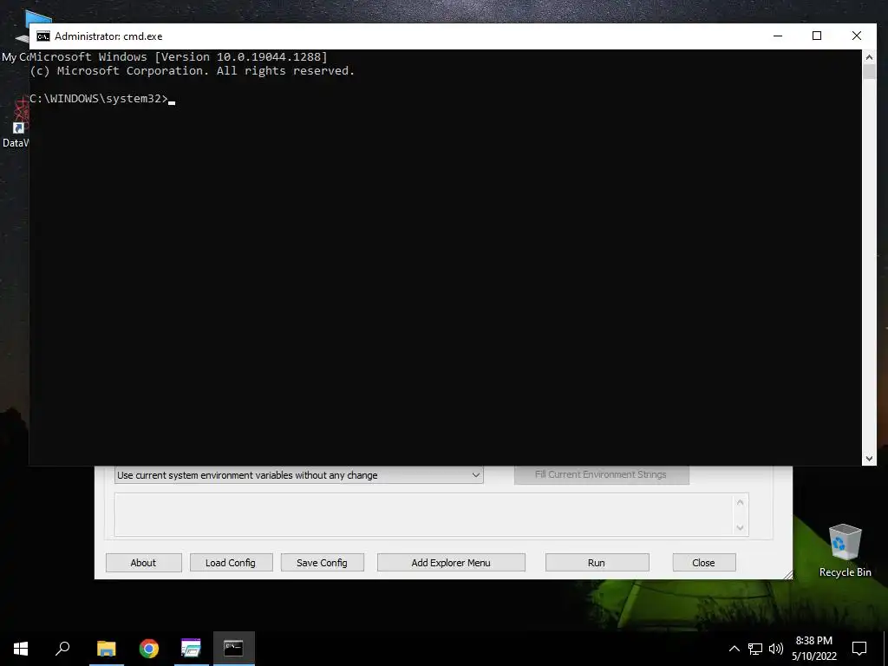Click the cmd vertical scrollbar thumb
This screenshot has width=888, height=666.
[x=869, y=71]
